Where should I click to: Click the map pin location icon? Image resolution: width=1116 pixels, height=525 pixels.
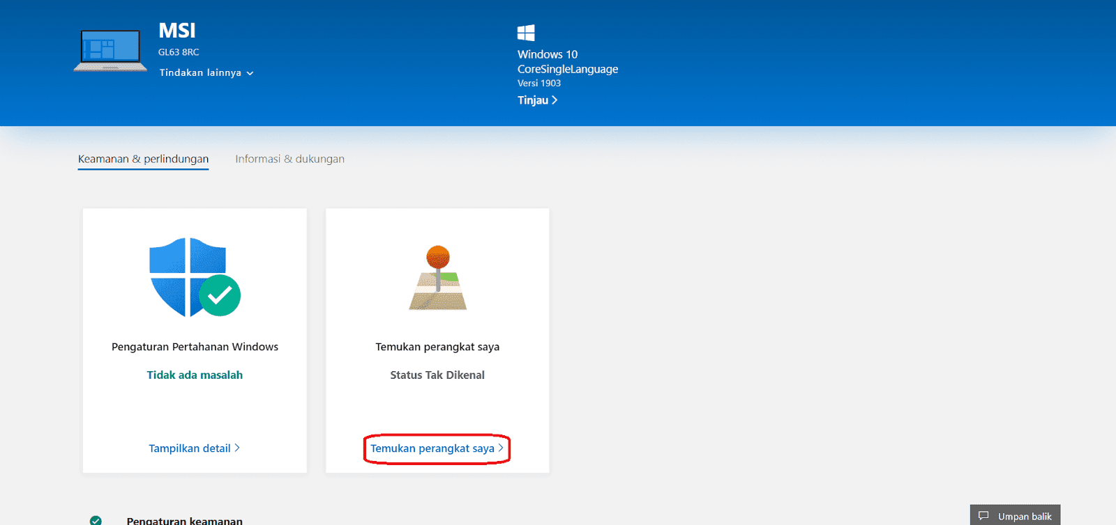point(438,278)
